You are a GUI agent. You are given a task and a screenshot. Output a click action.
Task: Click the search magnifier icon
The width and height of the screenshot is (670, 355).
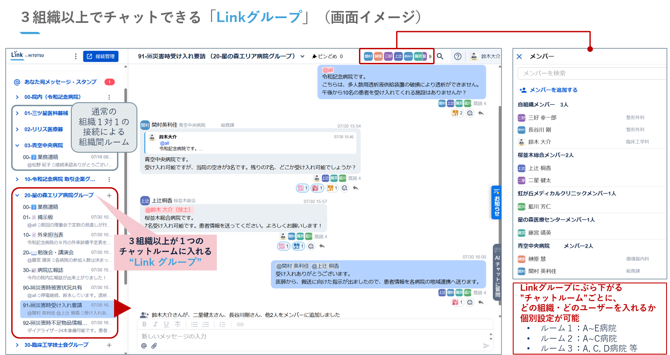tap(440, 56)
